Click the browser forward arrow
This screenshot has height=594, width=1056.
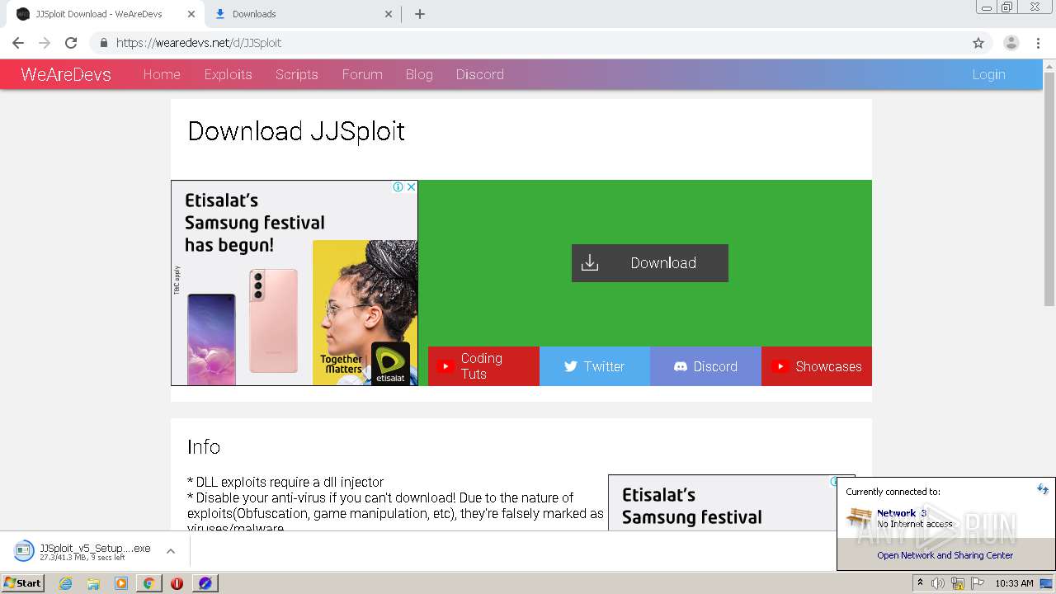coord(45,43)
